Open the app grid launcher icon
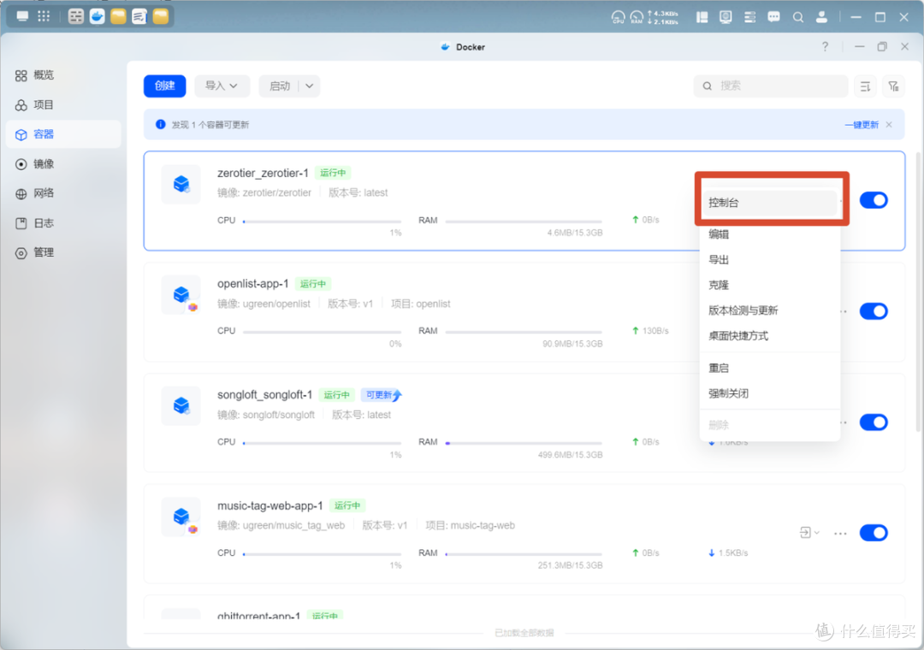This screenshot has height=650, width=924. 44,16
